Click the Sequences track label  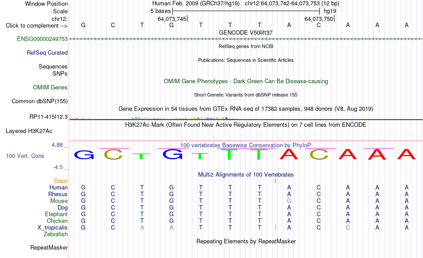coord(53,66)
